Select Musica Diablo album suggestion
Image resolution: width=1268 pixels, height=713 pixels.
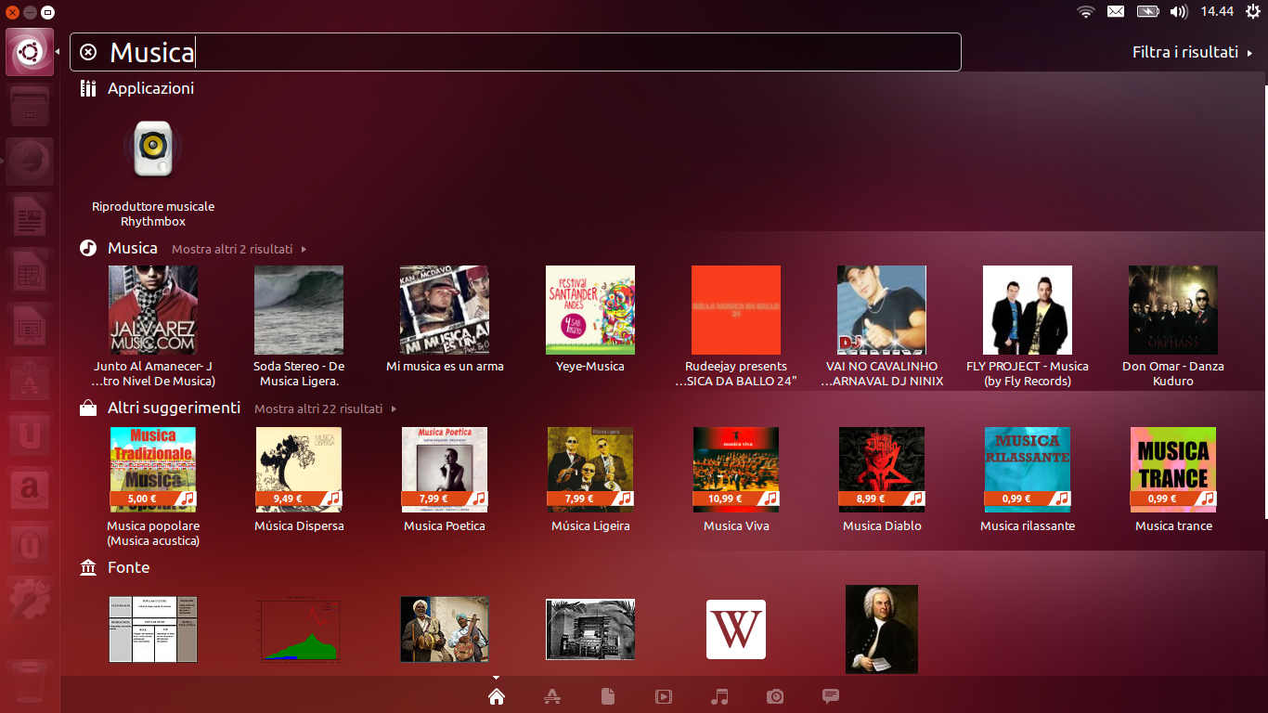(882, 470)
